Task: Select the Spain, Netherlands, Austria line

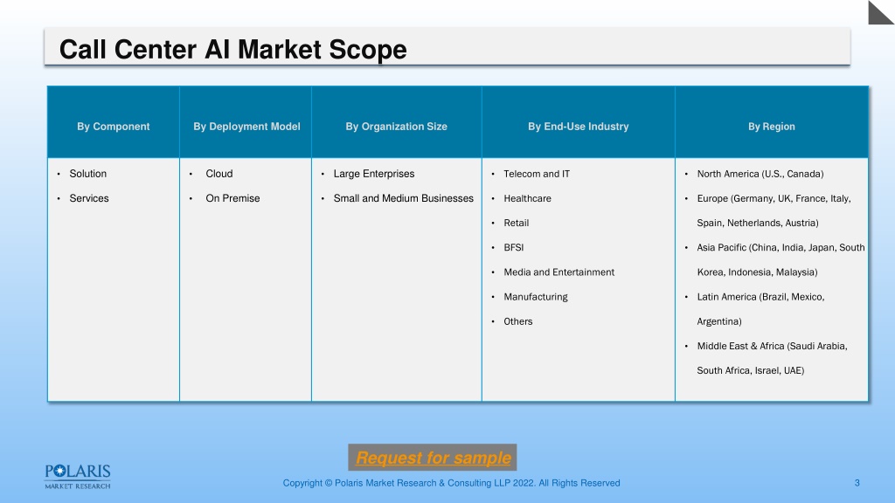Action: [x=758, y=223]
